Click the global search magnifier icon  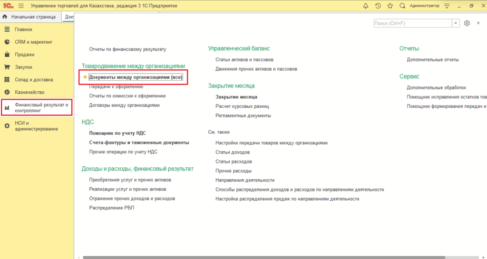[x=402, y=6]
